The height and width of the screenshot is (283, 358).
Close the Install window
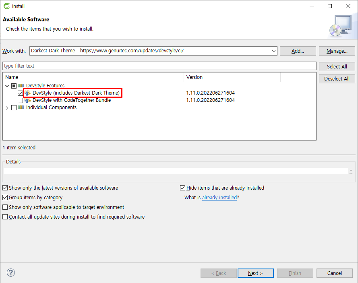pos(348,6)
